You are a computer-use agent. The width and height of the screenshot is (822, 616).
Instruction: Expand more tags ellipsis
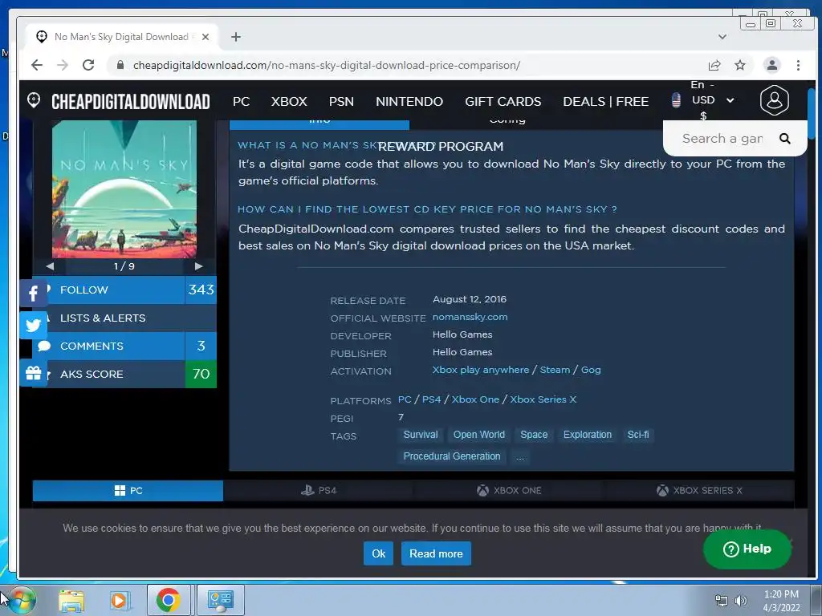point(519,456)
